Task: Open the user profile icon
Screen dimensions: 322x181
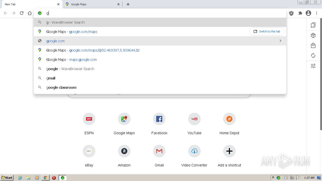Action: [308, 13]
